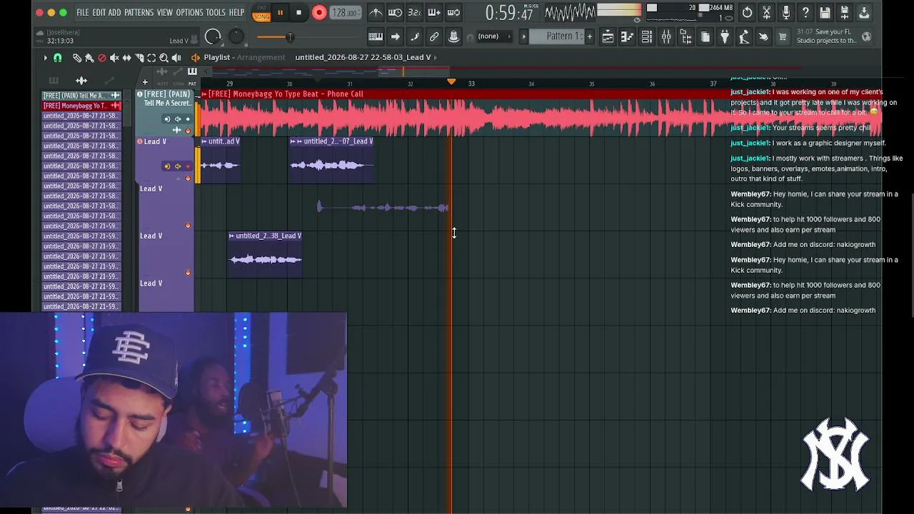Open the Channel rack icon
Viewport: 914px width, 514px height.
point(646,36)
